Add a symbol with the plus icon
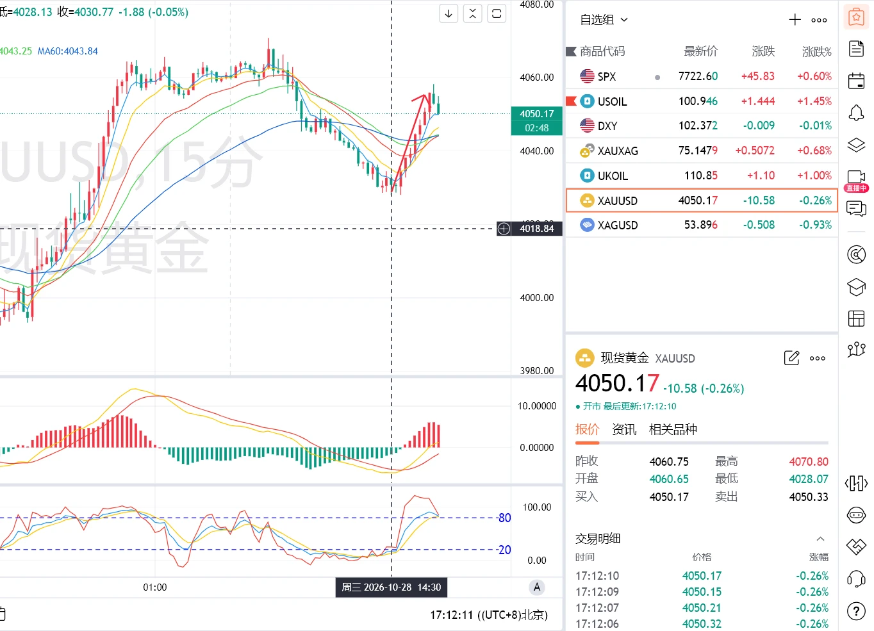 (x=795, y=20)
